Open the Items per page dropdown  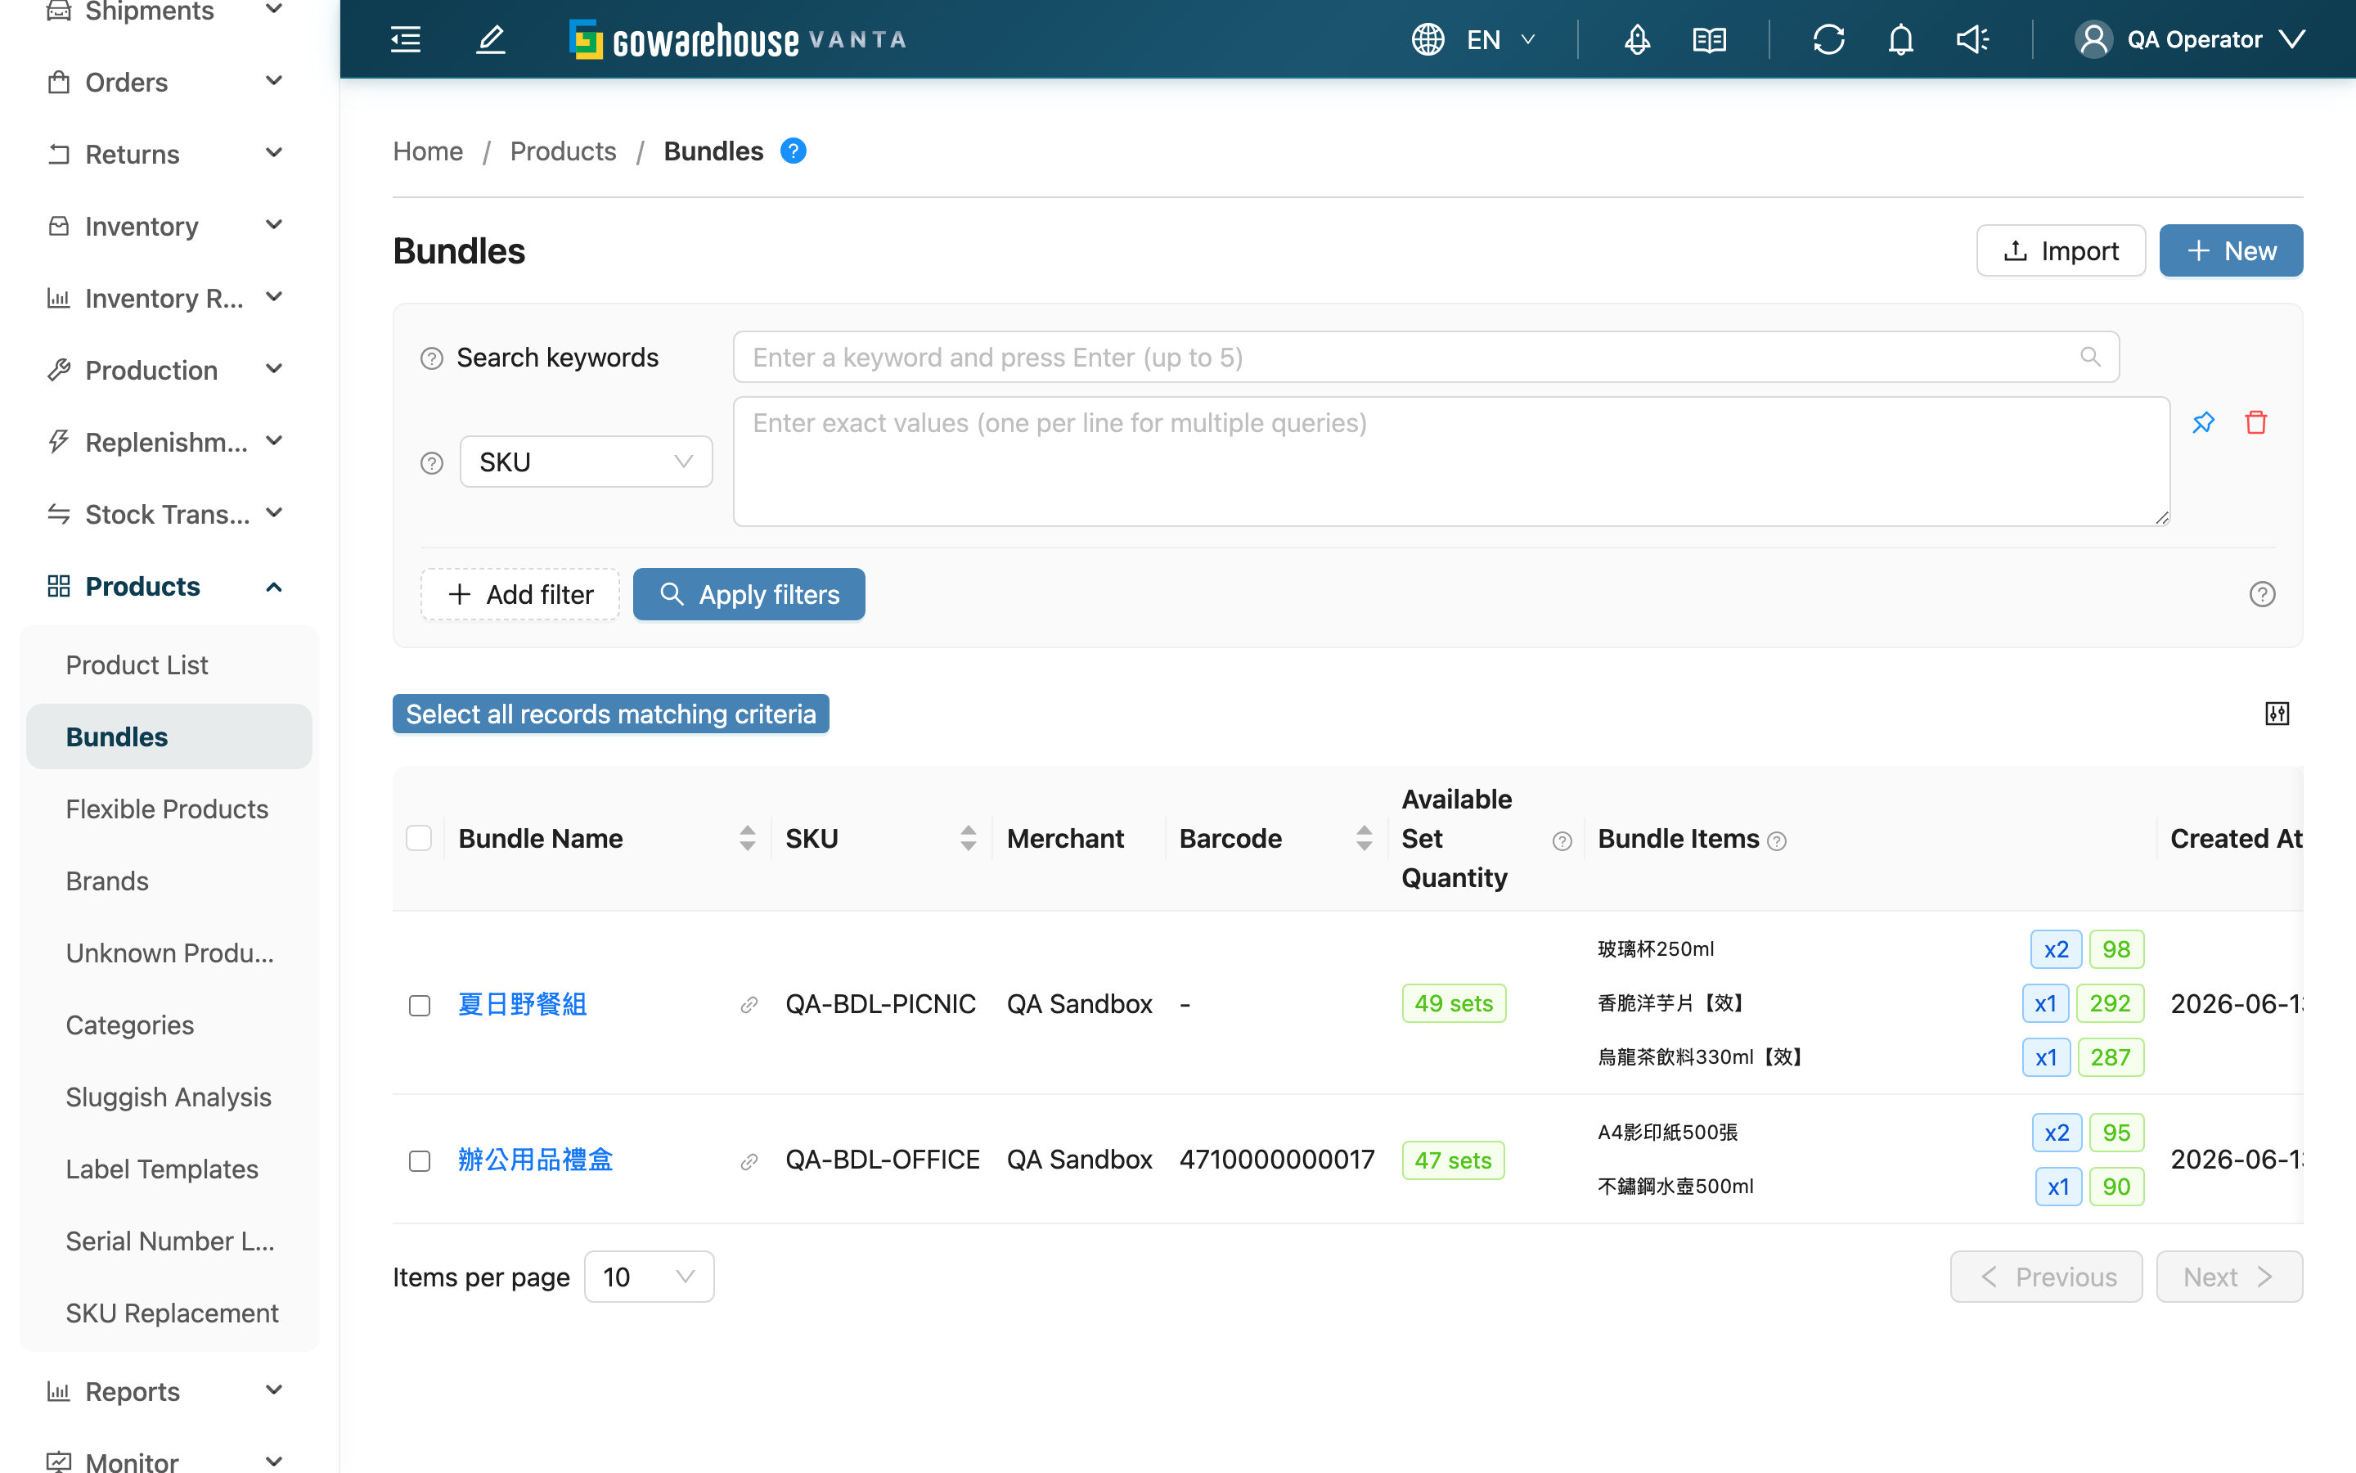click(649, 1277)
